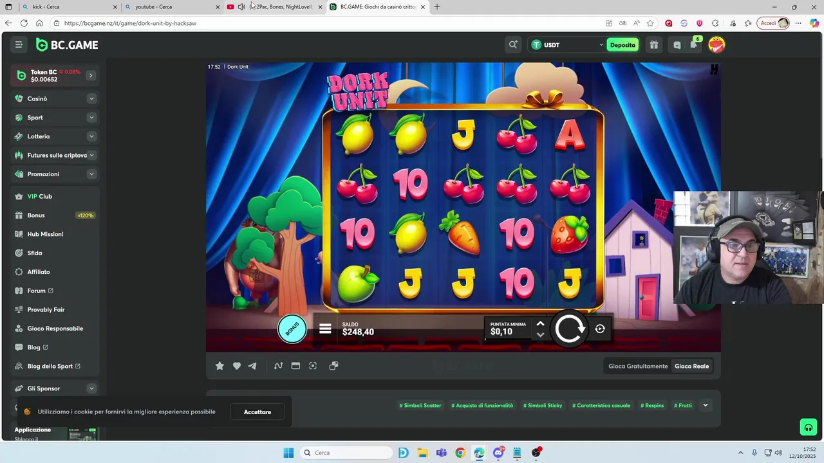
Task: Click the green Deposita button
Action: (623, 45)
